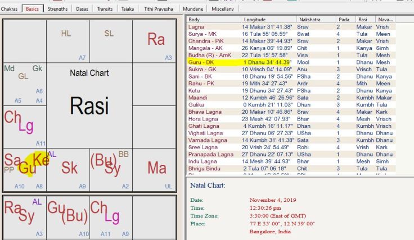
Task: Select the Hora Lagna row
Action: 291,119
